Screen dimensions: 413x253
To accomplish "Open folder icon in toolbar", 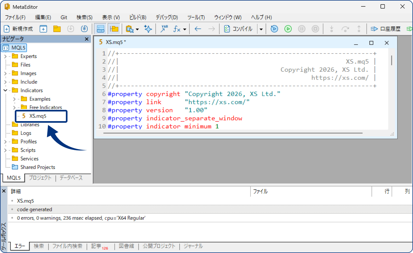I will coord(57,29).
